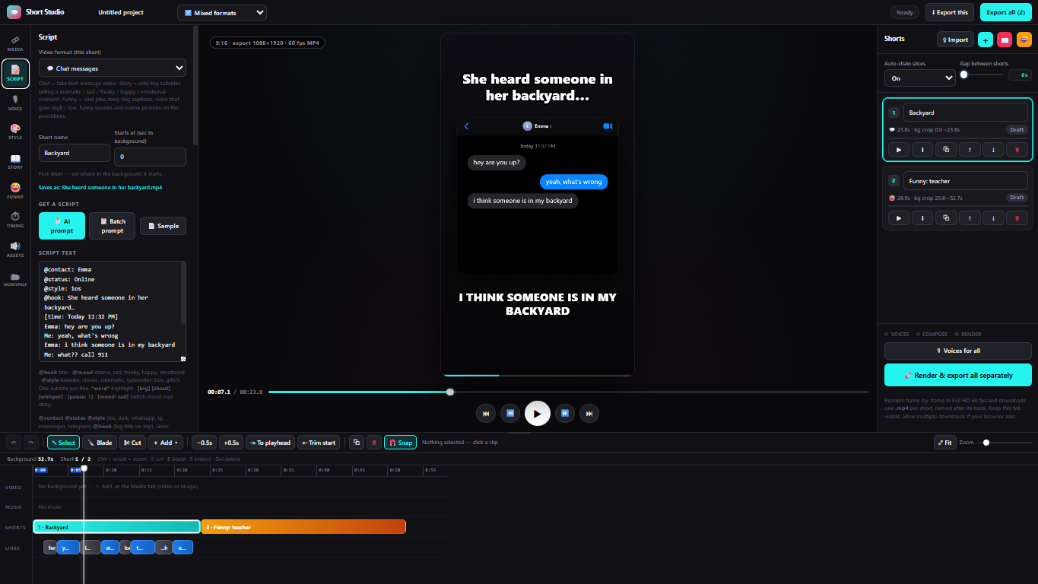Delete the Backyard short with trash icon
This screenshot has height=584, width=1038.
point(1017,150)
